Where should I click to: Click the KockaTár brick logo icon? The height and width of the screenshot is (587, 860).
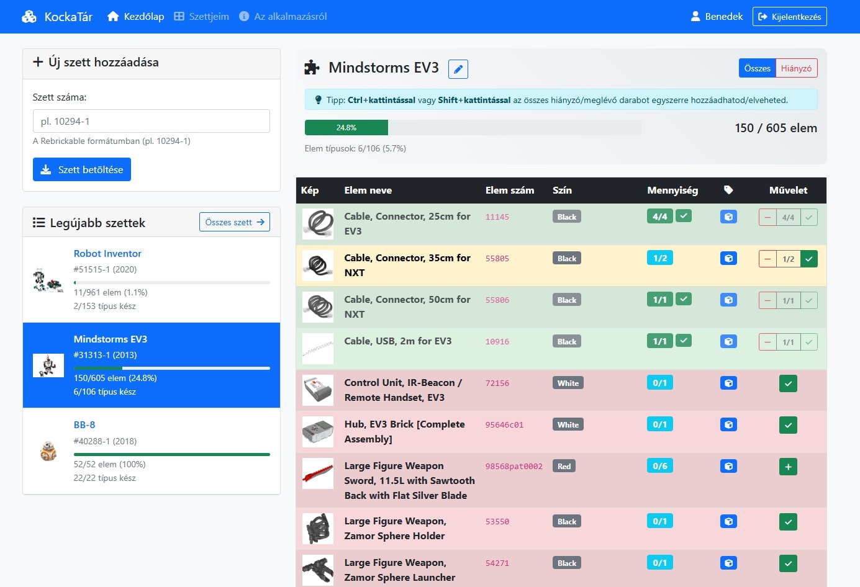(29, 17)
